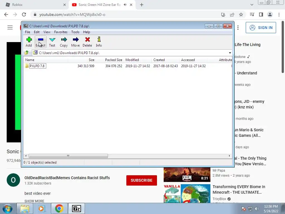Open the 7-Zip View menu
285x214 pixels.
coord(47,32)
